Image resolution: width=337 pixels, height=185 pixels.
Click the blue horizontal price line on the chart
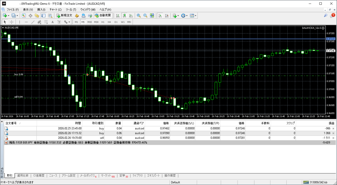(165, 39)
